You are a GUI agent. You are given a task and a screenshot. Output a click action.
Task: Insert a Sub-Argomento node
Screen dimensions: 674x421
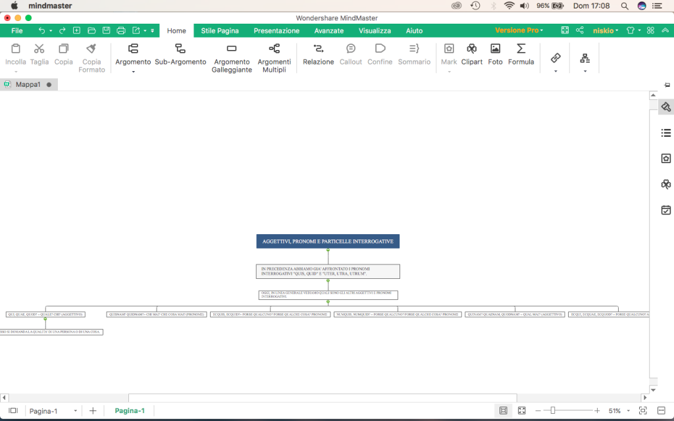180,54
